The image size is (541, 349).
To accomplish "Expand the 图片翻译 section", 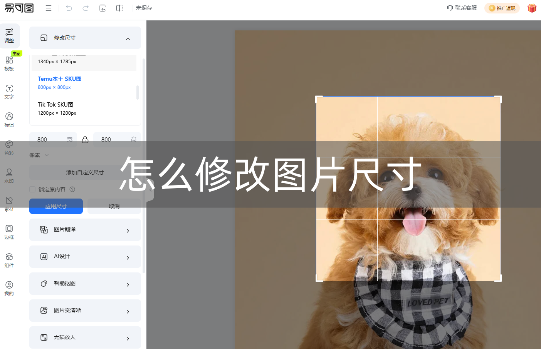I will (x=85, y=230).
